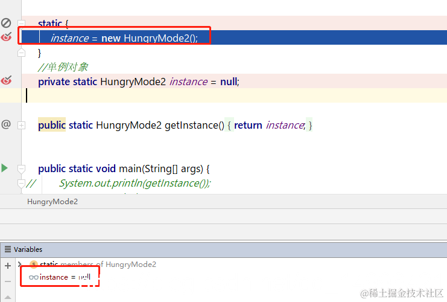Viewport: 447px width, 302px height.
Task: Expand the folded getInstance method
Action: (21, 125)
